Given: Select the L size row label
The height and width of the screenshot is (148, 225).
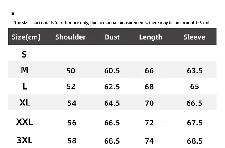Looking at the screenshot, I should (25, 87).
